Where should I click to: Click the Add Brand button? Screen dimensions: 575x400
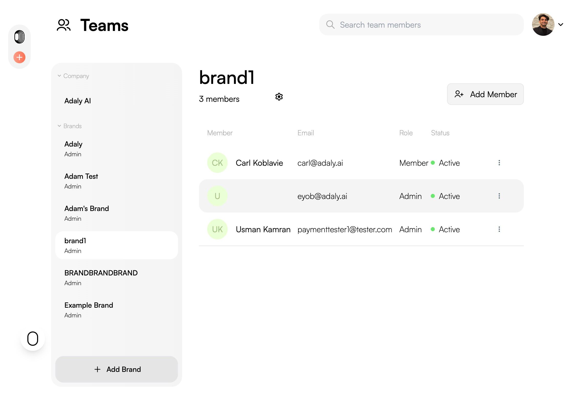pos(117,369)
